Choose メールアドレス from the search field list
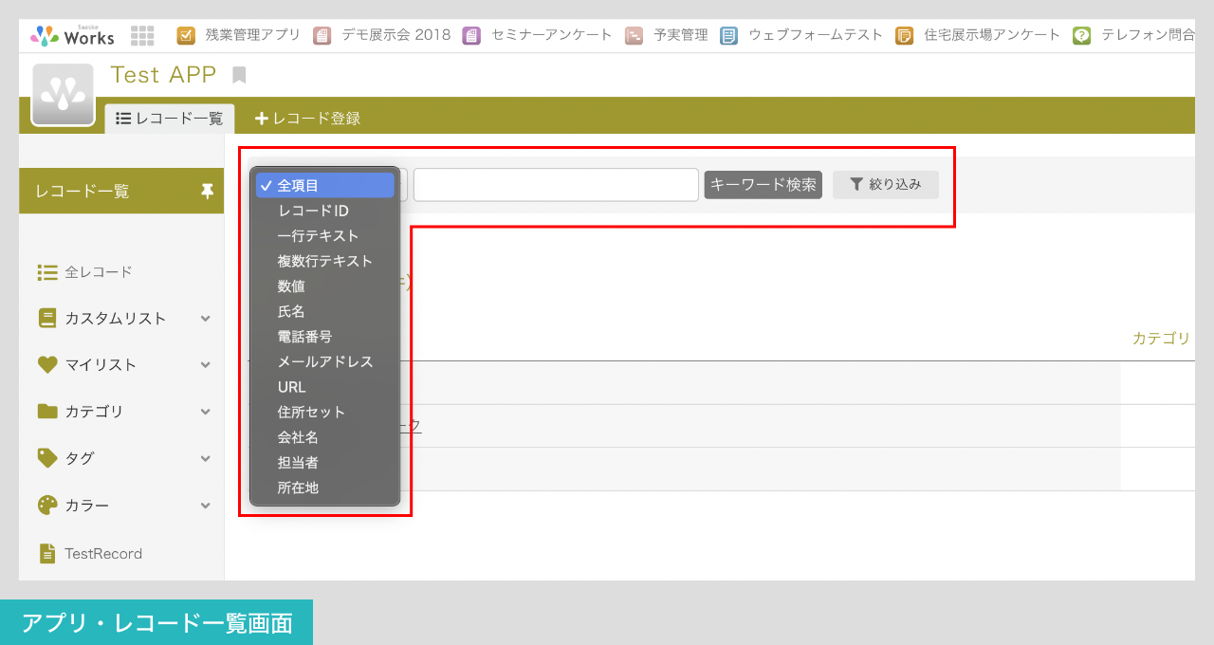This screenshot has height=645, width=1214. point(325,361)
